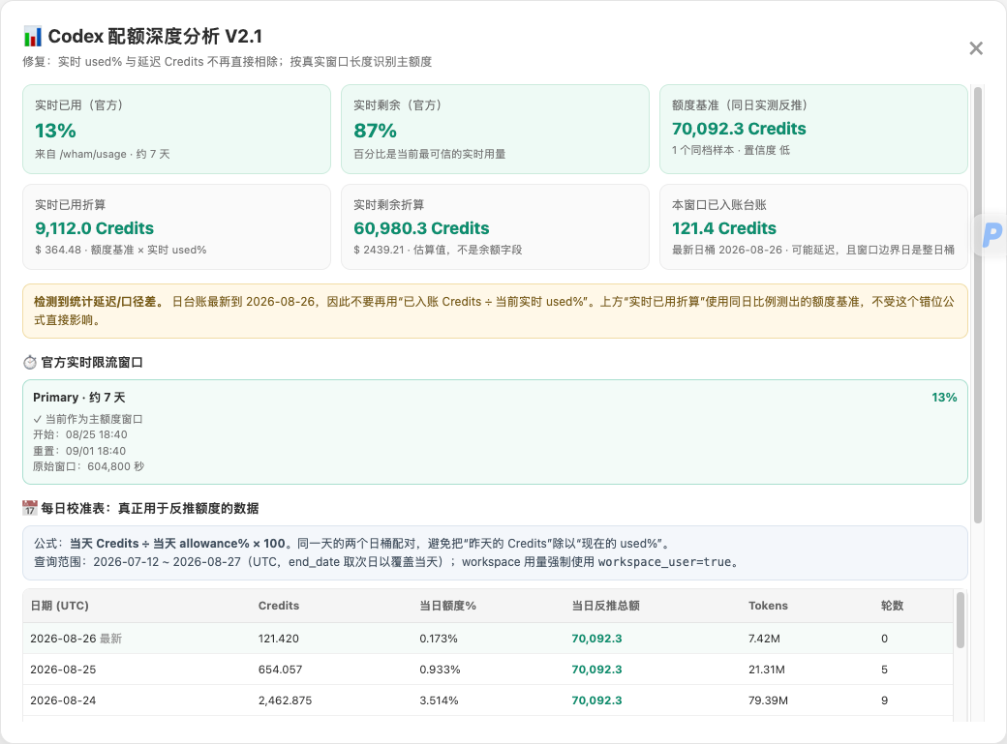Click the 7.42M tokens cell
This screenshot has width=1007, height=744.
coord(764,639)
